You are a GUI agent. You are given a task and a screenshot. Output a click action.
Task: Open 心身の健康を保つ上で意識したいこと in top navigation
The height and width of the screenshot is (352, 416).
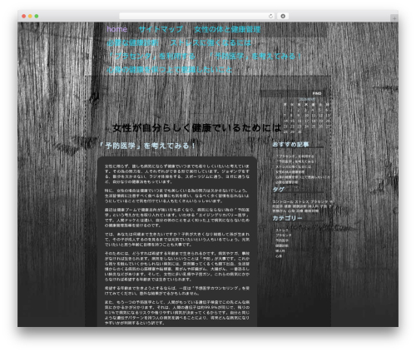[170, 70]
